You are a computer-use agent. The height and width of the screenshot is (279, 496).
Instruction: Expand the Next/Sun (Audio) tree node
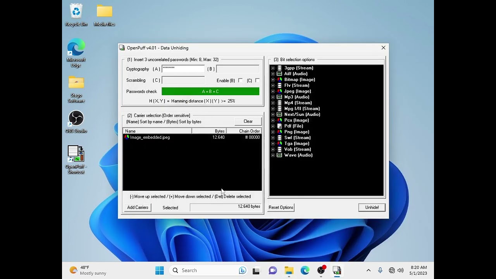tap(273, 114)
